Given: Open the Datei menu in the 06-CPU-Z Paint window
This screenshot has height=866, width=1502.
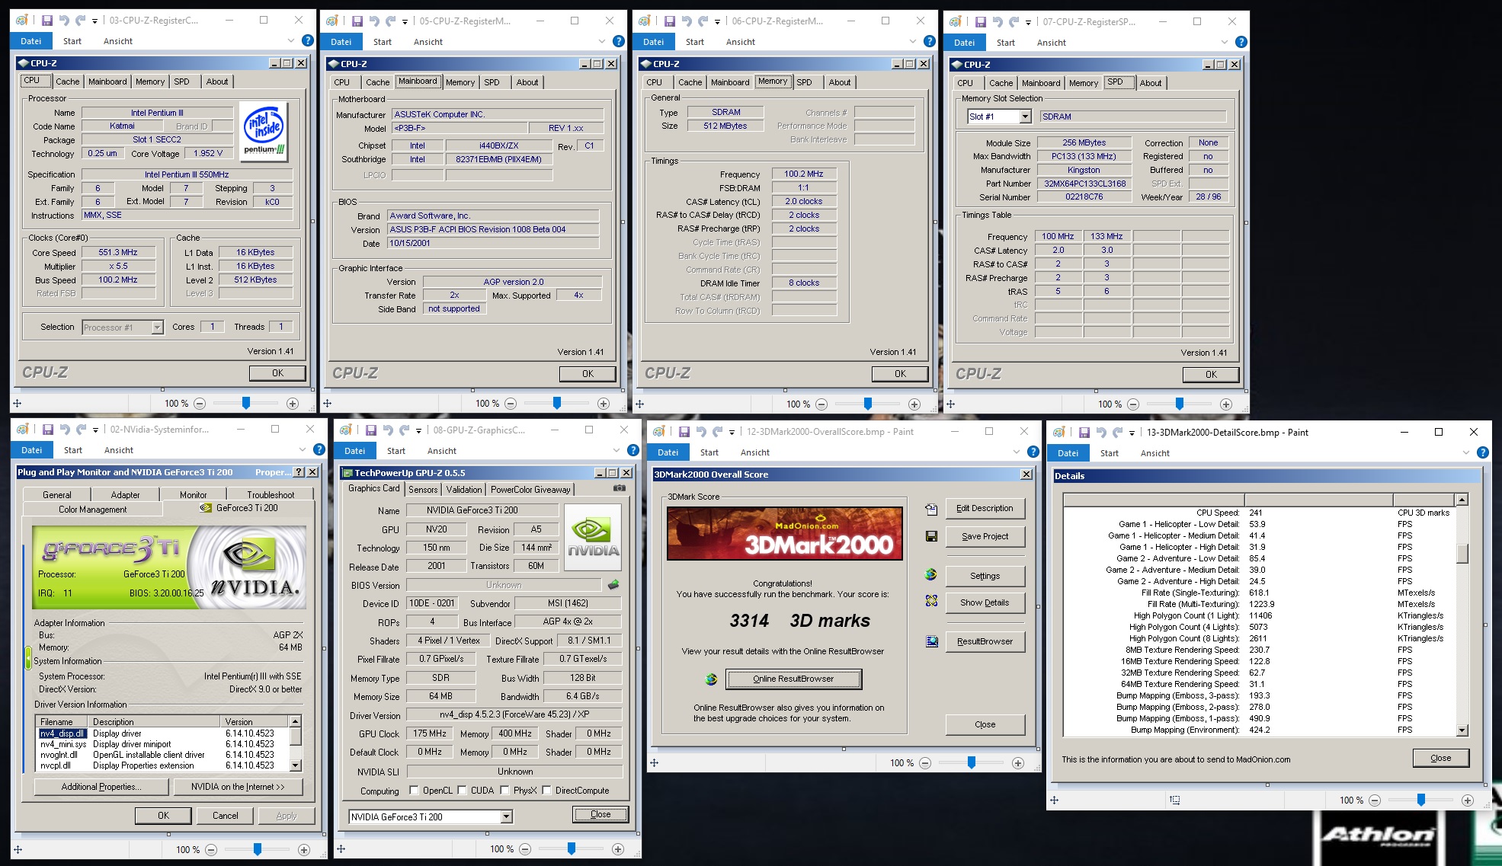Looking at the screenshot, I should 653,42.
